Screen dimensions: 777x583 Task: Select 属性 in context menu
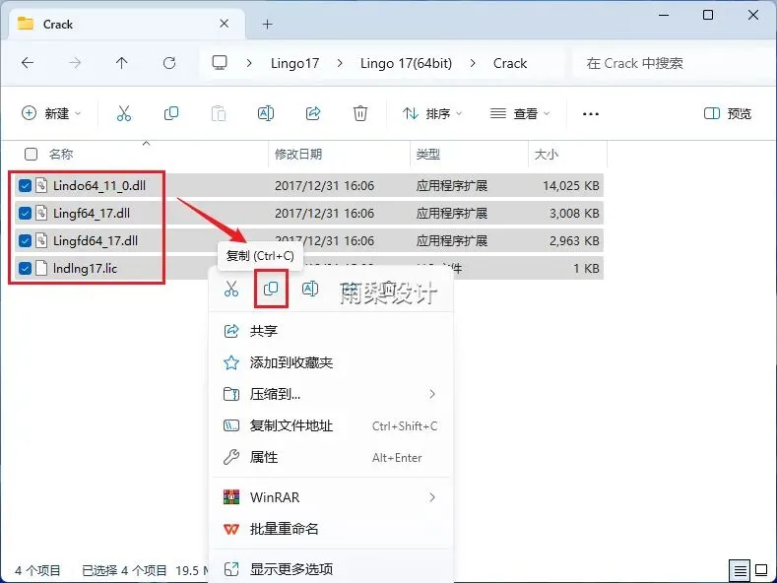click(331, 457)
